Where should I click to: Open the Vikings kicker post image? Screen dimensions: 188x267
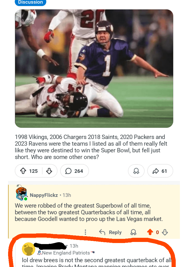94,69
